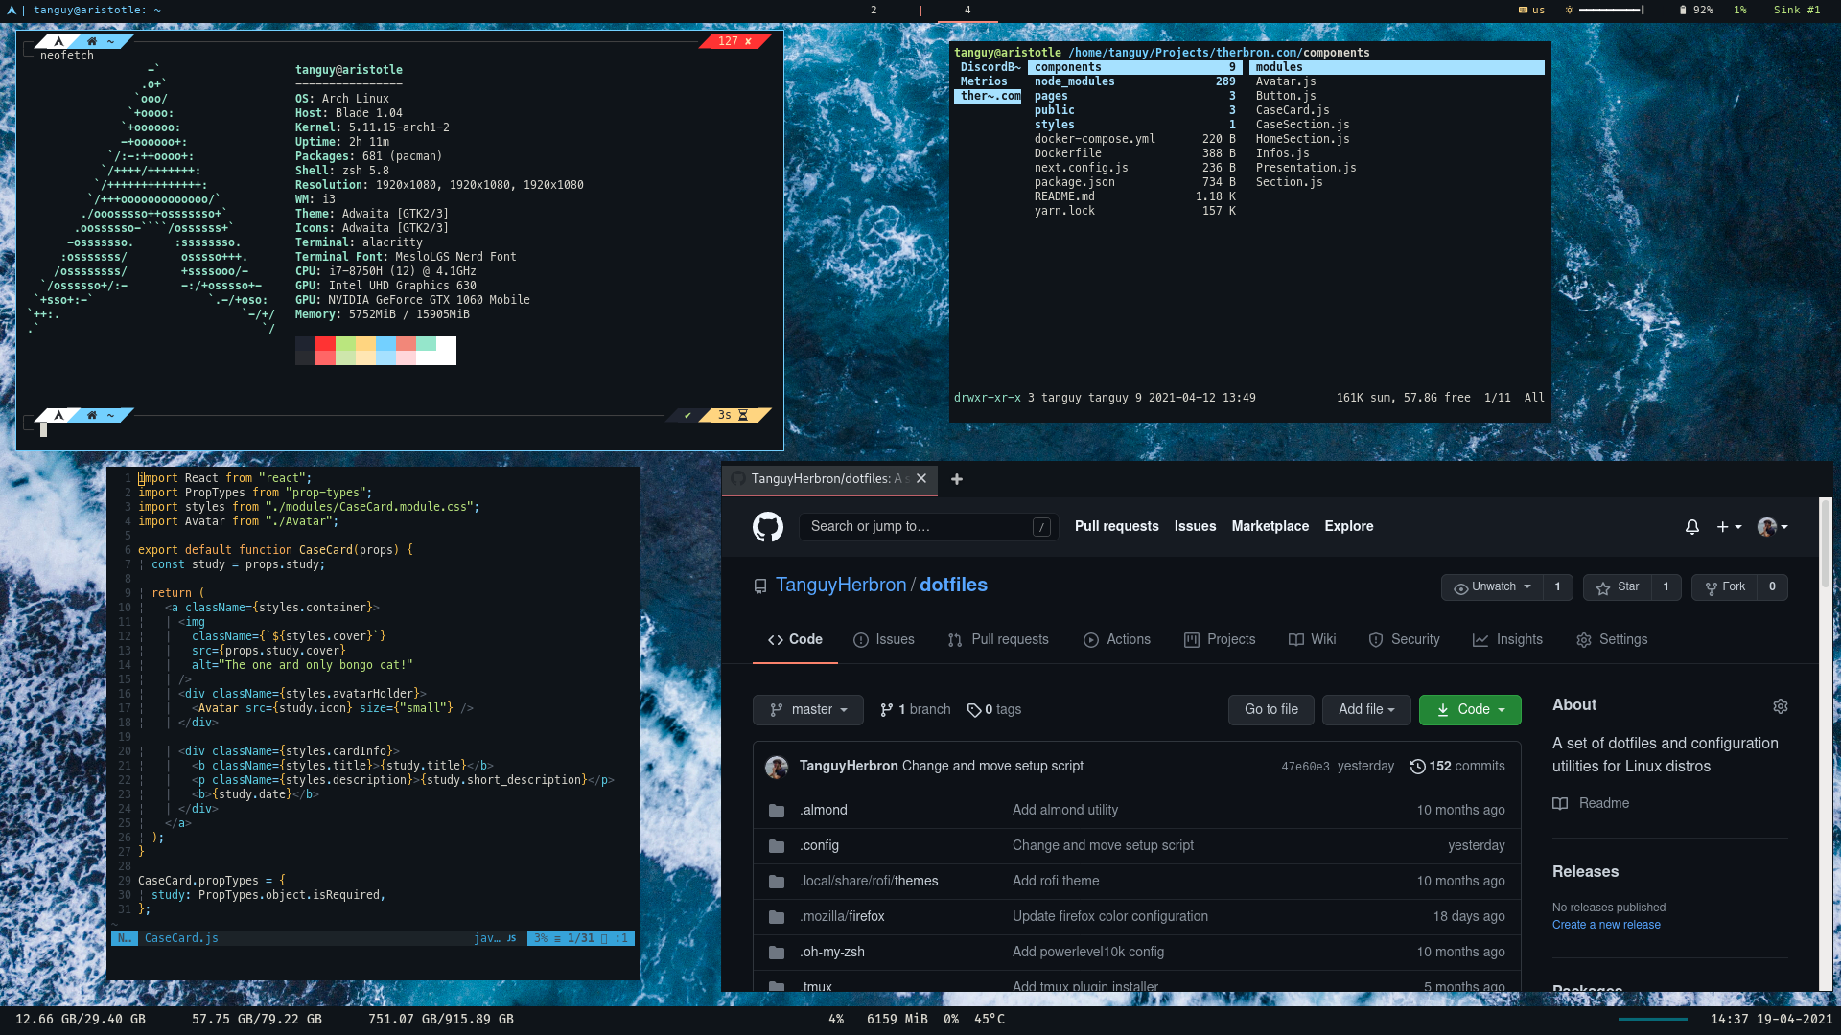Viewport: 1841px width, 1035px height.
Task: Click the commit history clock icon
Action: point(1417,767)
